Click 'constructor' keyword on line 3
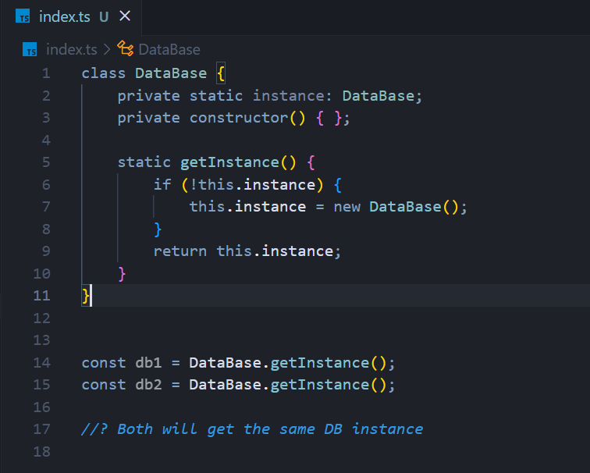 [x=239, y=118]
